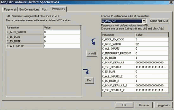Open the Bus Connections tab
Viewport: 174px width, 110px height.
pos(29,9)
